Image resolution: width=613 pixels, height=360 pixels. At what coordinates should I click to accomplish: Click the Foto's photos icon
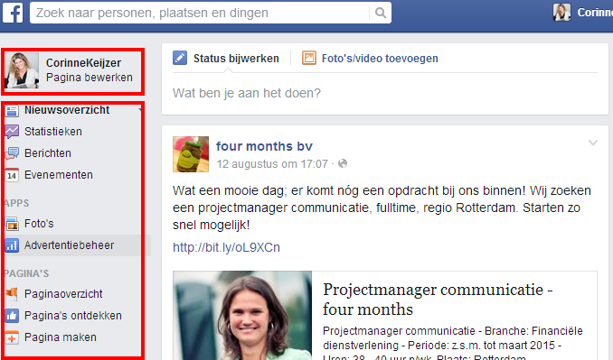(12, 225)
